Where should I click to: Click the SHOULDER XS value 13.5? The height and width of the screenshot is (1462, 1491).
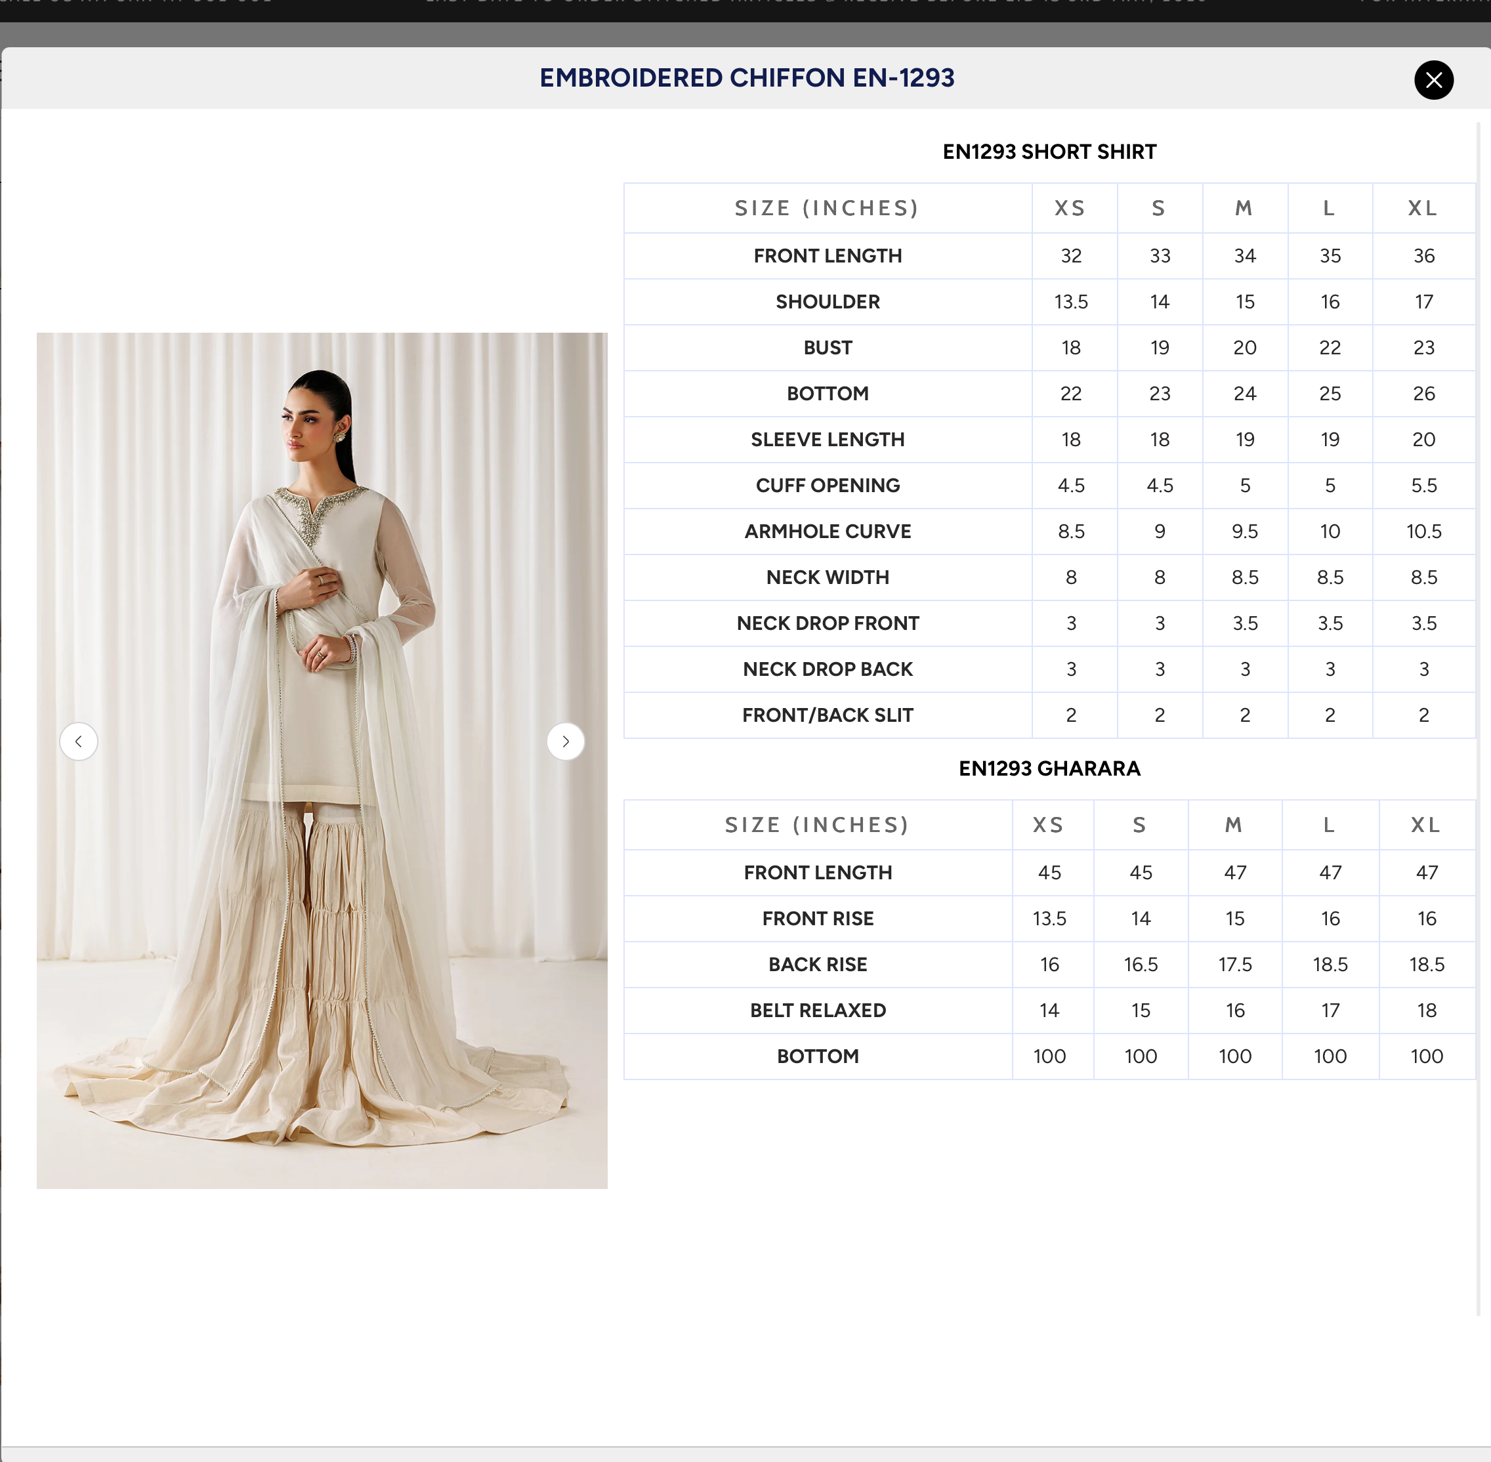pos(1071,302)
